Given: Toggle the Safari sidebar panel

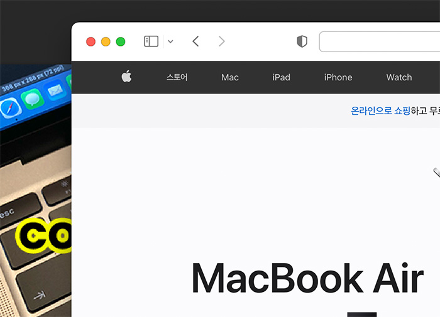Looking at the screenshot, I should tap(151, 41).
